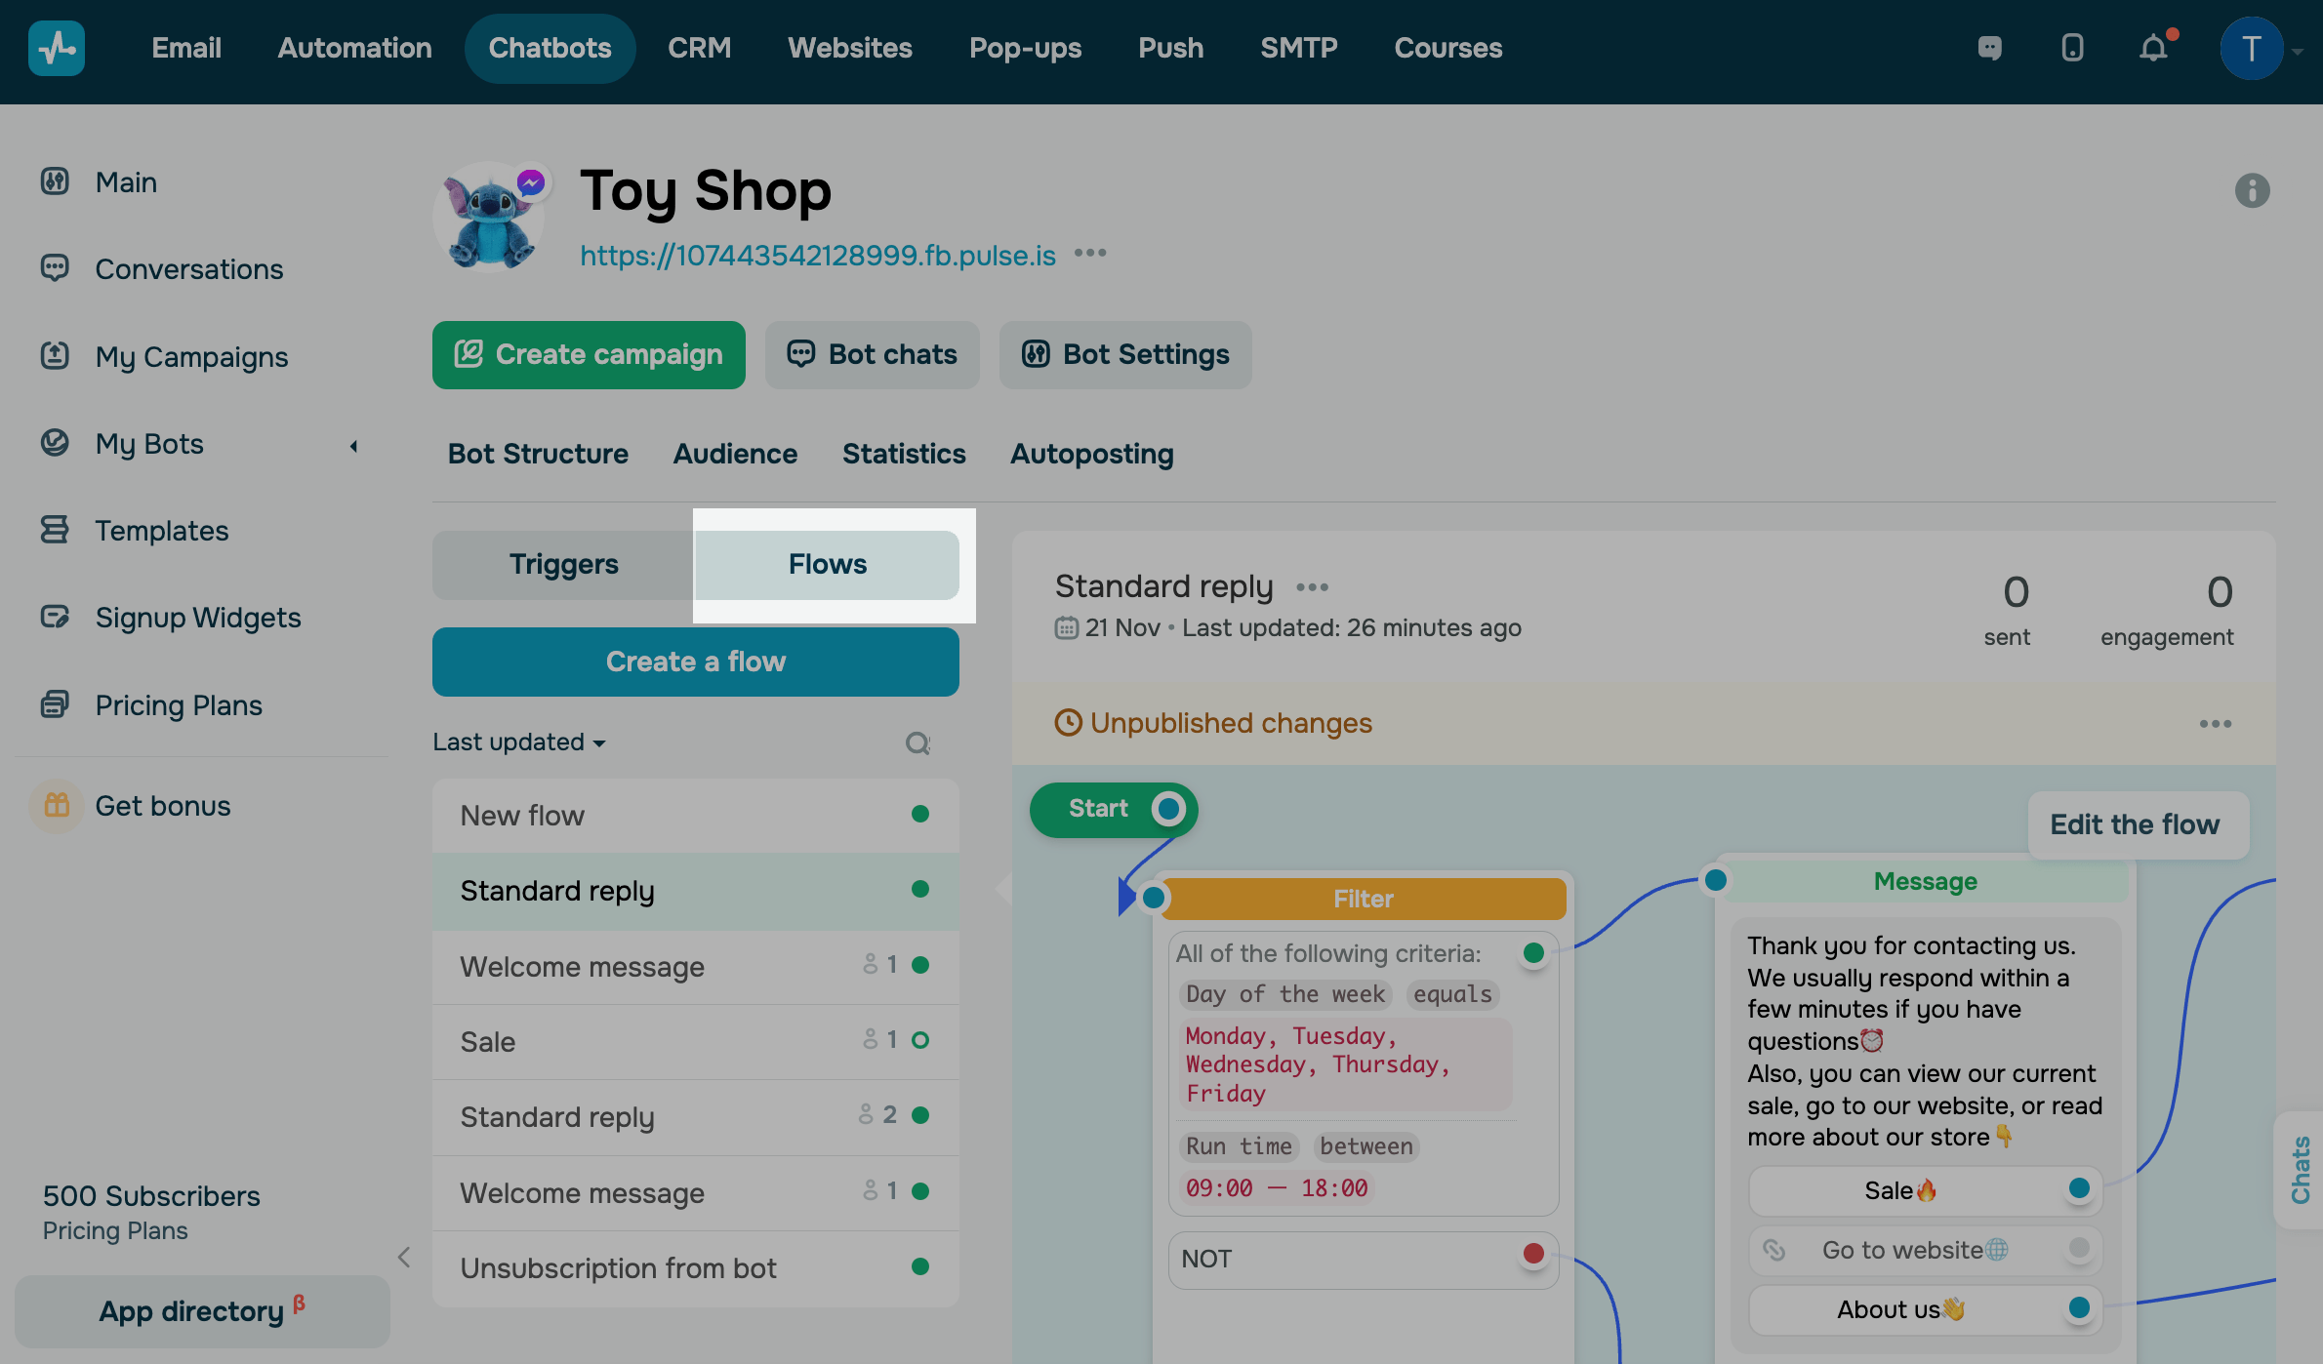Click the Sale flow status circle
The image size is (2323, 1364).
pyautogui.click(x=919, y=1041)
